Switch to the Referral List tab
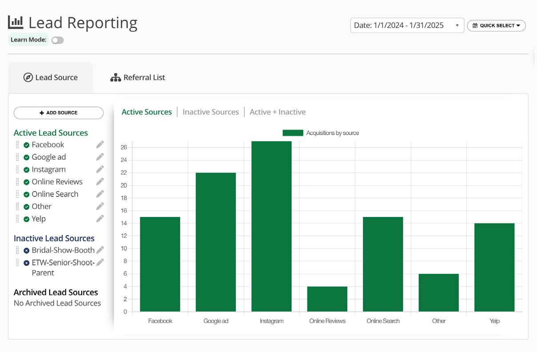537x352 pixels. tap(138, 77)
